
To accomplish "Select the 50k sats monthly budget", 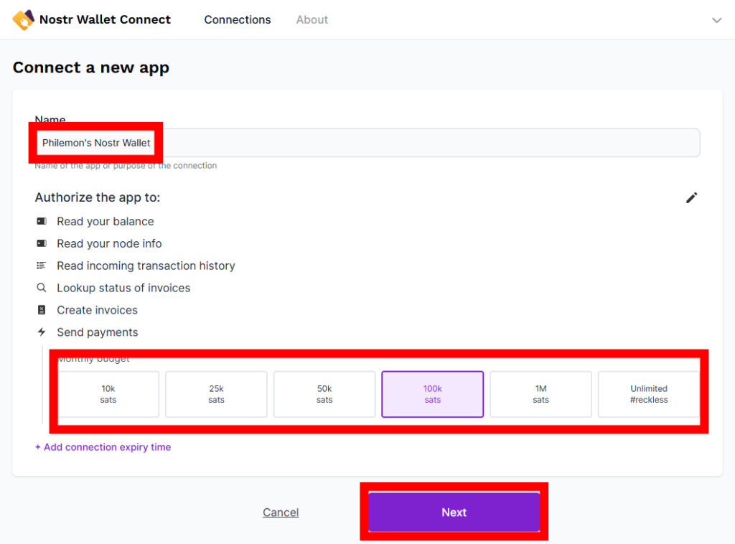I will click(324, 394).
